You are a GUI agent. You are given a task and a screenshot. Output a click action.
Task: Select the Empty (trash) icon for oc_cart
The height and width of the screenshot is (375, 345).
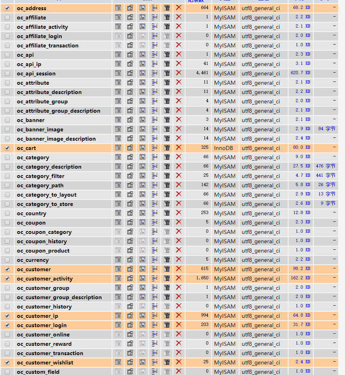(x=167, y=148)
